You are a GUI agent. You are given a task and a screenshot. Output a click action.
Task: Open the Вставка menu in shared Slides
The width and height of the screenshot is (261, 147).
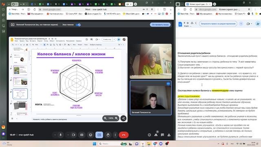point(33,41)
